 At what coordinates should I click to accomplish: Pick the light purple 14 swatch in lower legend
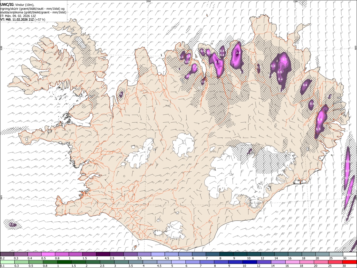click(x=278, y=262)
